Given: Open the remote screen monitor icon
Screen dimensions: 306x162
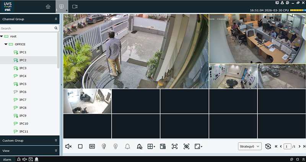Looking at the screenshot, I should [x=277, y=3].
